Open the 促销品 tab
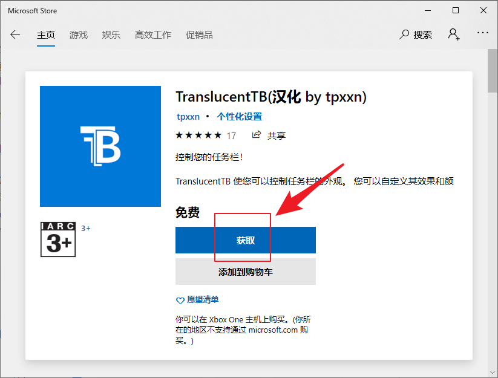 (199, 34)
